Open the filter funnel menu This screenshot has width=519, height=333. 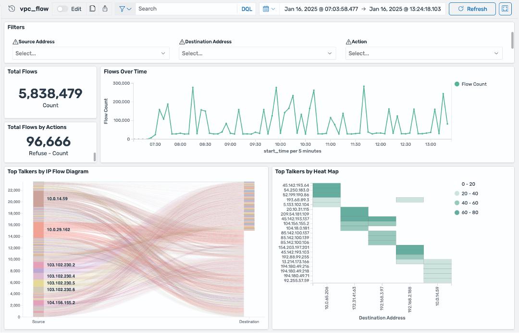125,9
